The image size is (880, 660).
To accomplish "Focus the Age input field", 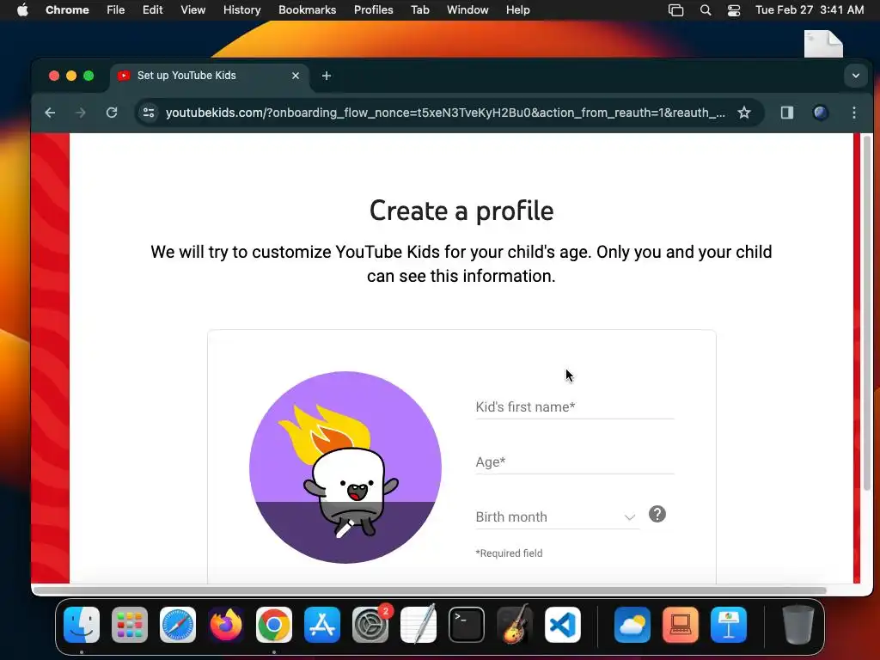I will point(575,461).
